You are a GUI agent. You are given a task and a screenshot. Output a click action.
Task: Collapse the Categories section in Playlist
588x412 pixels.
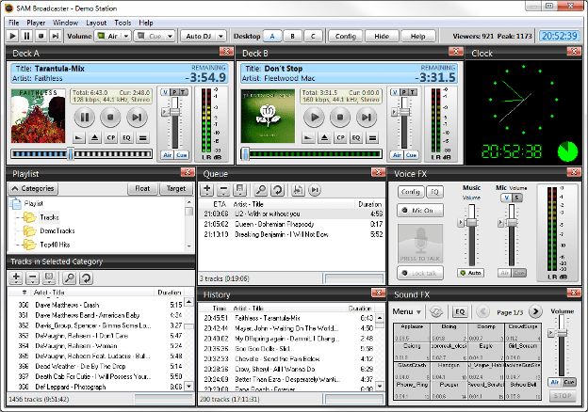33,189
